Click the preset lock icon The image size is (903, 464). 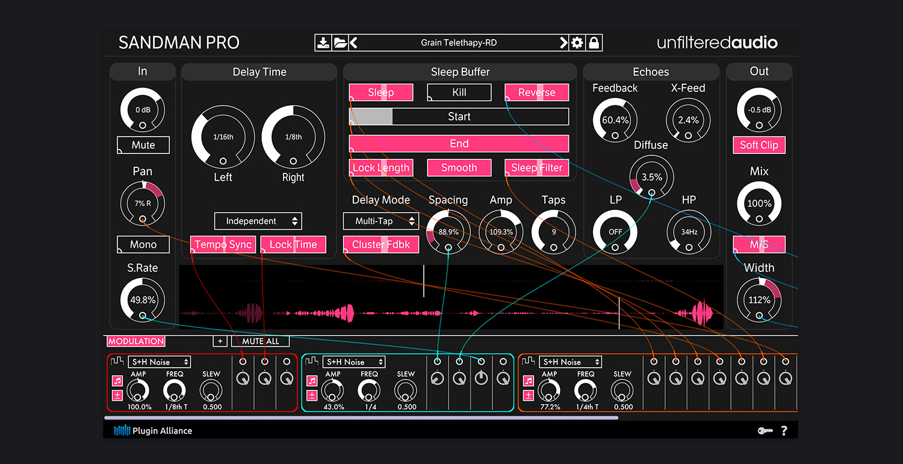(594, 42)
